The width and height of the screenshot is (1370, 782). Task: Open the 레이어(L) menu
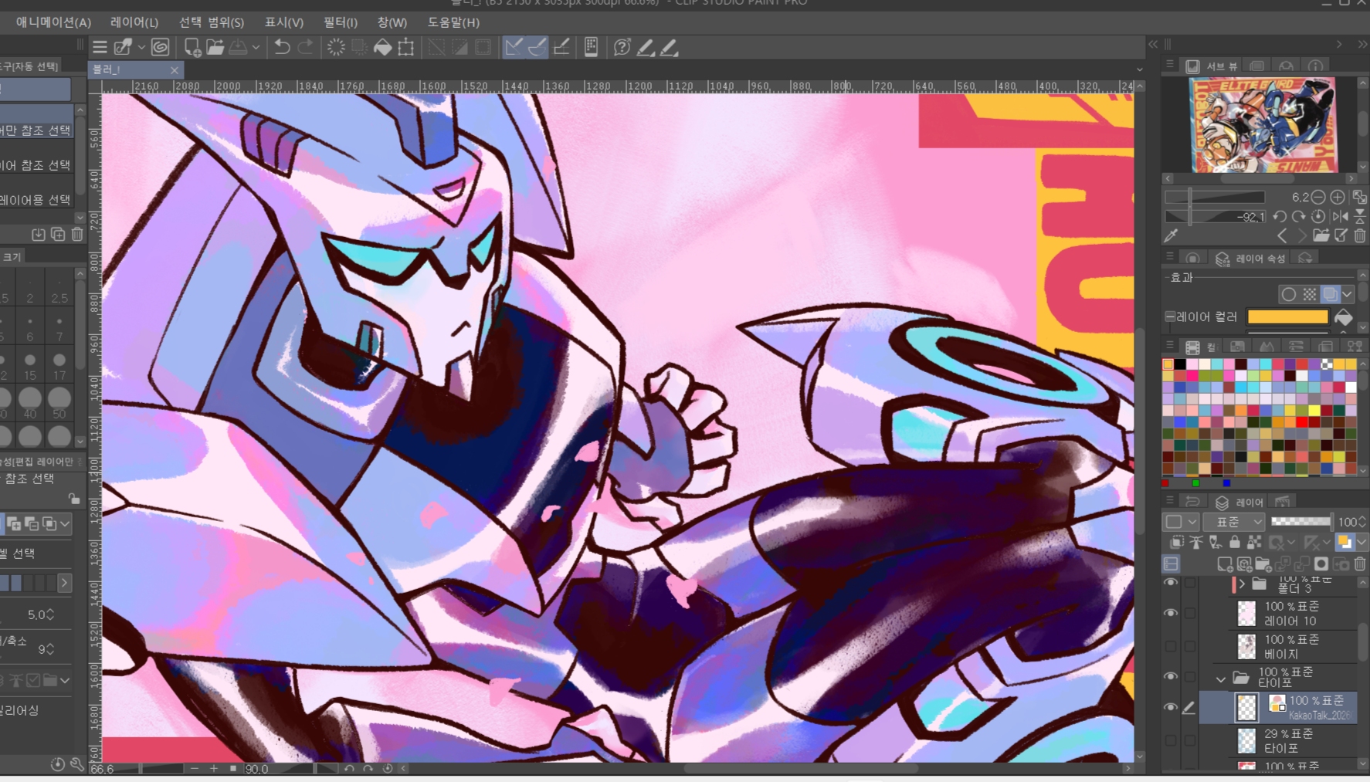click(134, 22)
